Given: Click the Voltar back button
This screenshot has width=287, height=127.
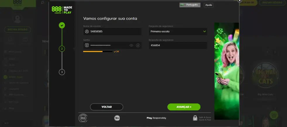Looking at the screenshot, I should (x=107, y=107).
